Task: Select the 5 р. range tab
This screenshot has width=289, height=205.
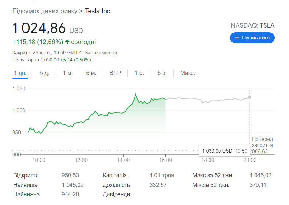Action: pyautogui.click(x=162, y=73)
